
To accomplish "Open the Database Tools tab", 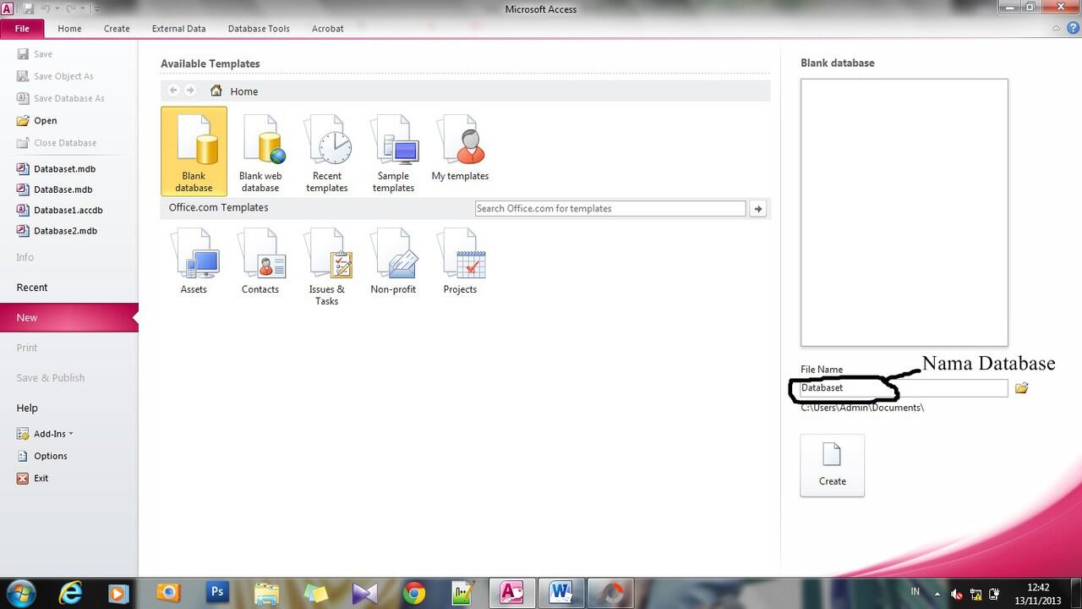I will click(x=259, y=28).
